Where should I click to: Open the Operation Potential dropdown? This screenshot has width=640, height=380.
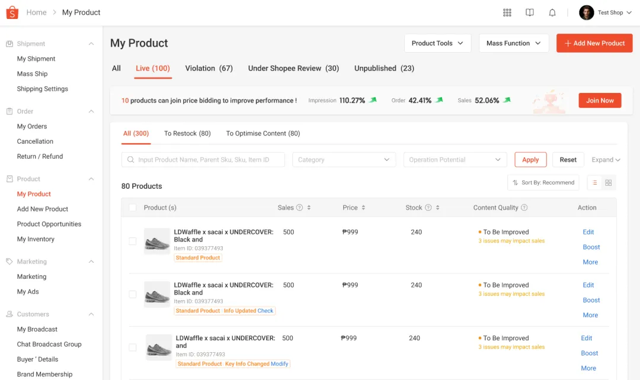click(455, 159)
